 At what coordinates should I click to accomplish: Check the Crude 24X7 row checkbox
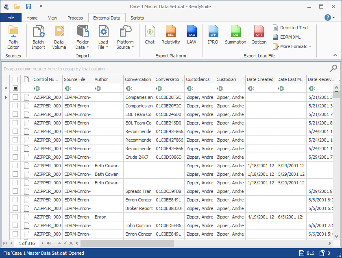coord(15,157)
